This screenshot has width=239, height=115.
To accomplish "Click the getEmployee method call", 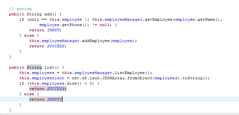I will (159, 20).
